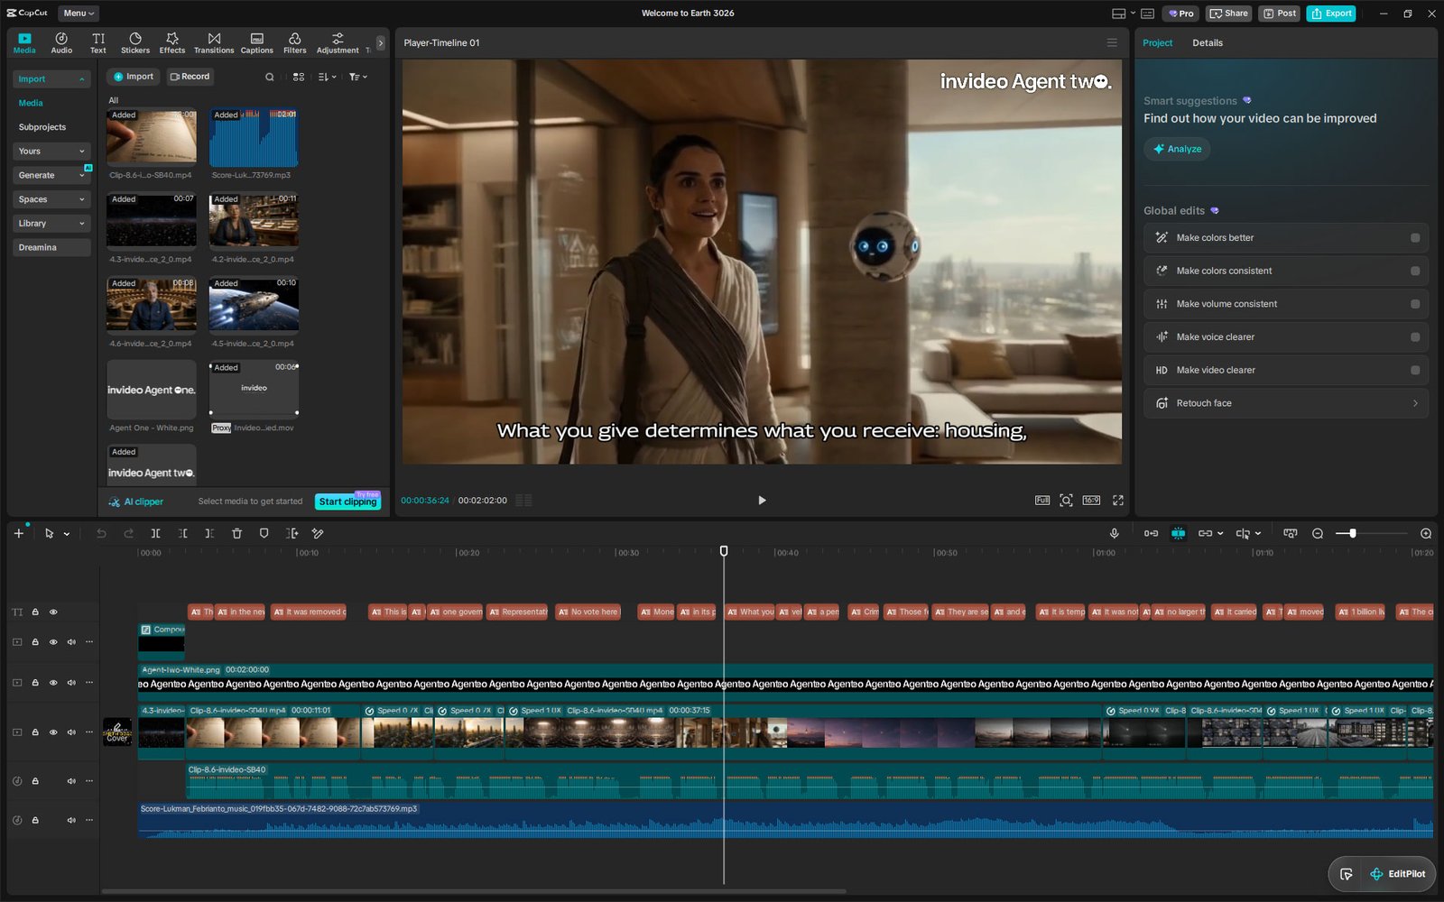The width and height of the screenshot is (1444, 902).
Task: Expand the Spaces sidebar section
Action: 51,199
